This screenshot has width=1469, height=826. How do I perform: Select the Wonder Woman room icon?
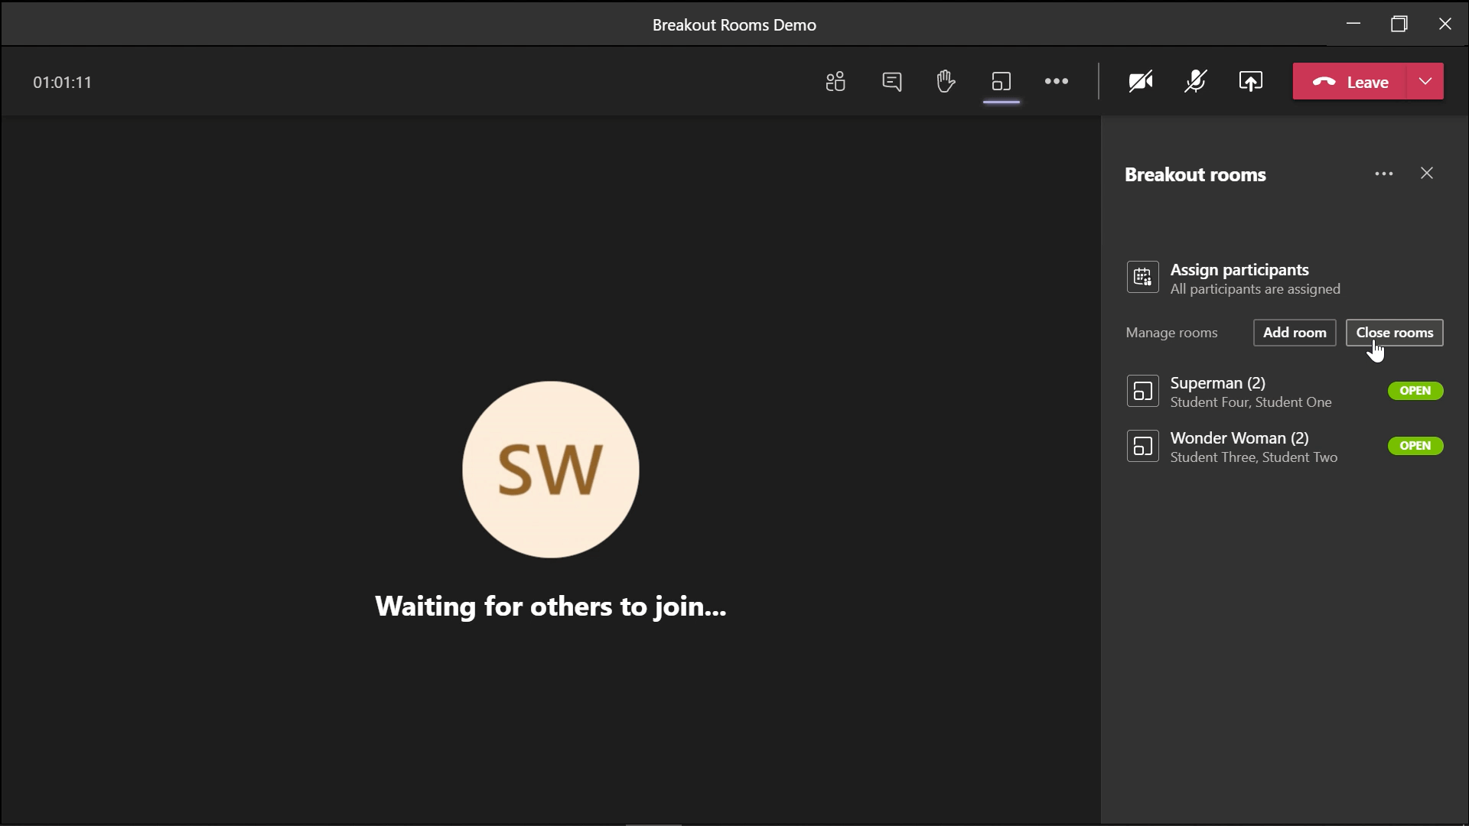[1142, 446]
